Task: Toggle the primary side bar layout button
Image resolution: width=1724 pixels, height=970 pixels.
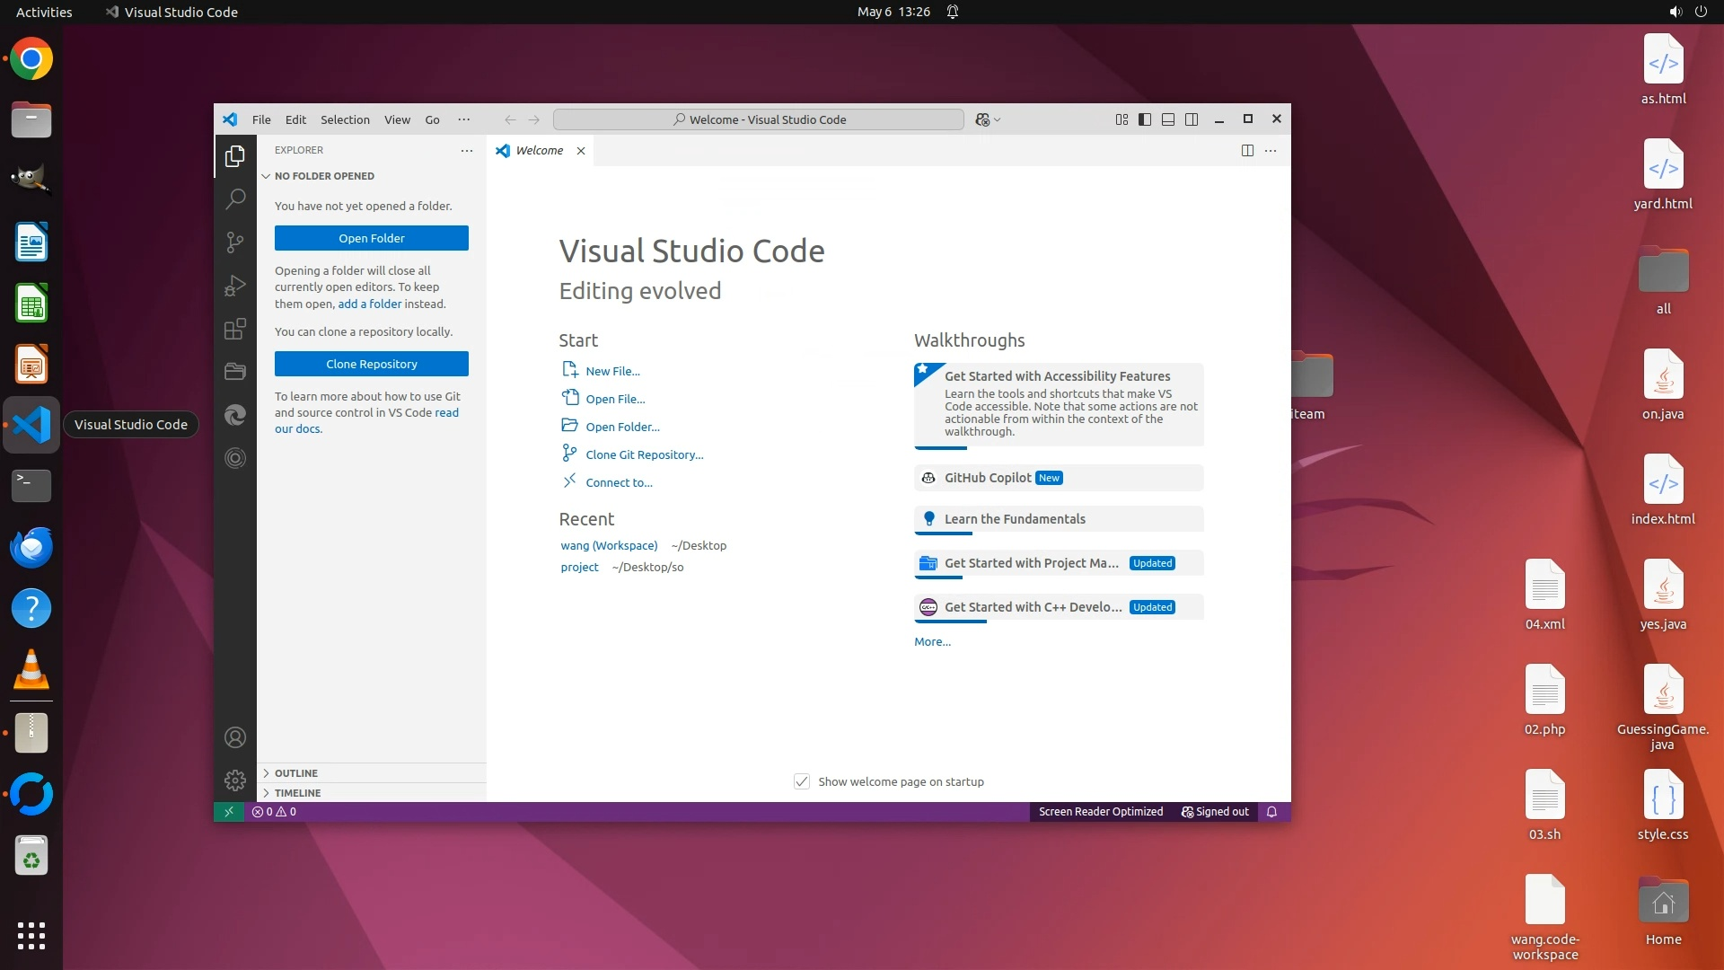Action: click(x=1145, y=119)
